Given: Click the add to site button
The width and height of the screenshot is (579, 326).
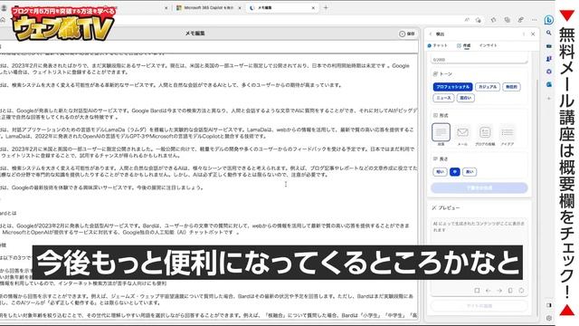Looking at the screenshot, I should pos(479,306).
